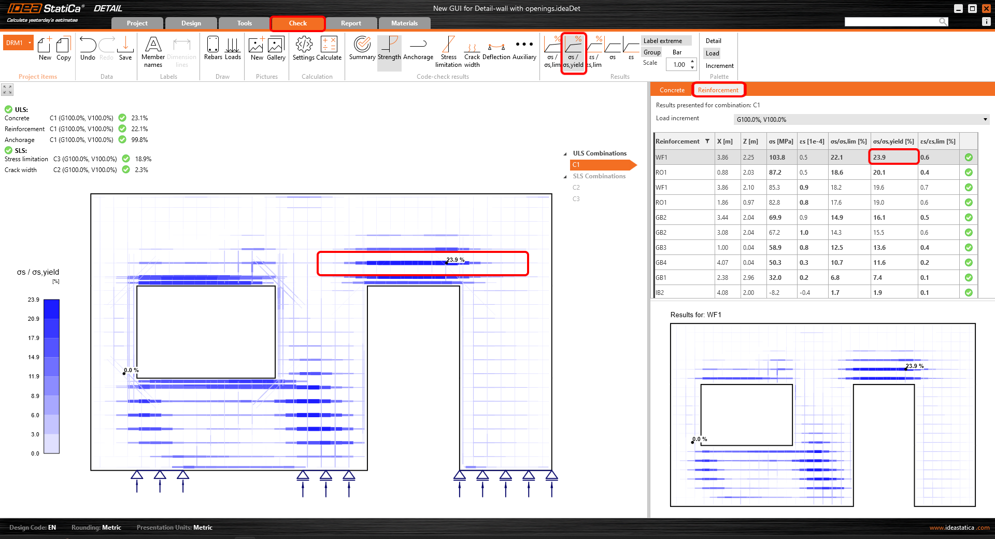Image resolution: width=995 pixels, height=539 pixels.
Task: Show Crack width results
Action: point(472,52)
